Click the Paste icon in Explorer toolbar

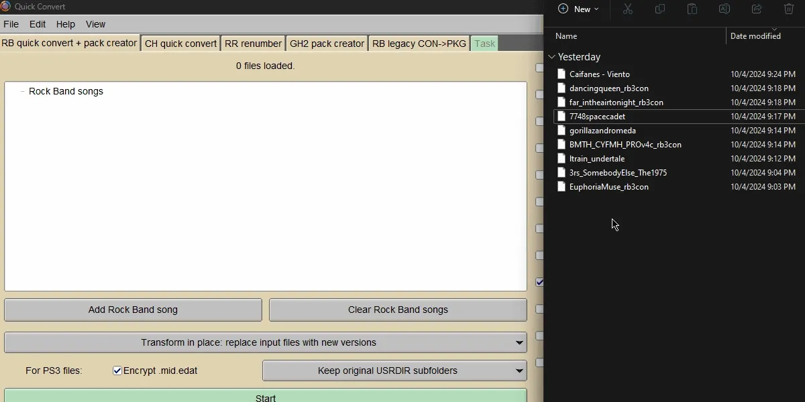(x=692, y=9)
